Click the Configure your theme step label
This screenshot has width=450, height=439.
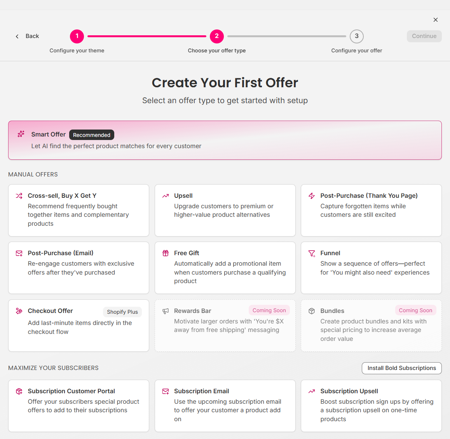[77, 50]
